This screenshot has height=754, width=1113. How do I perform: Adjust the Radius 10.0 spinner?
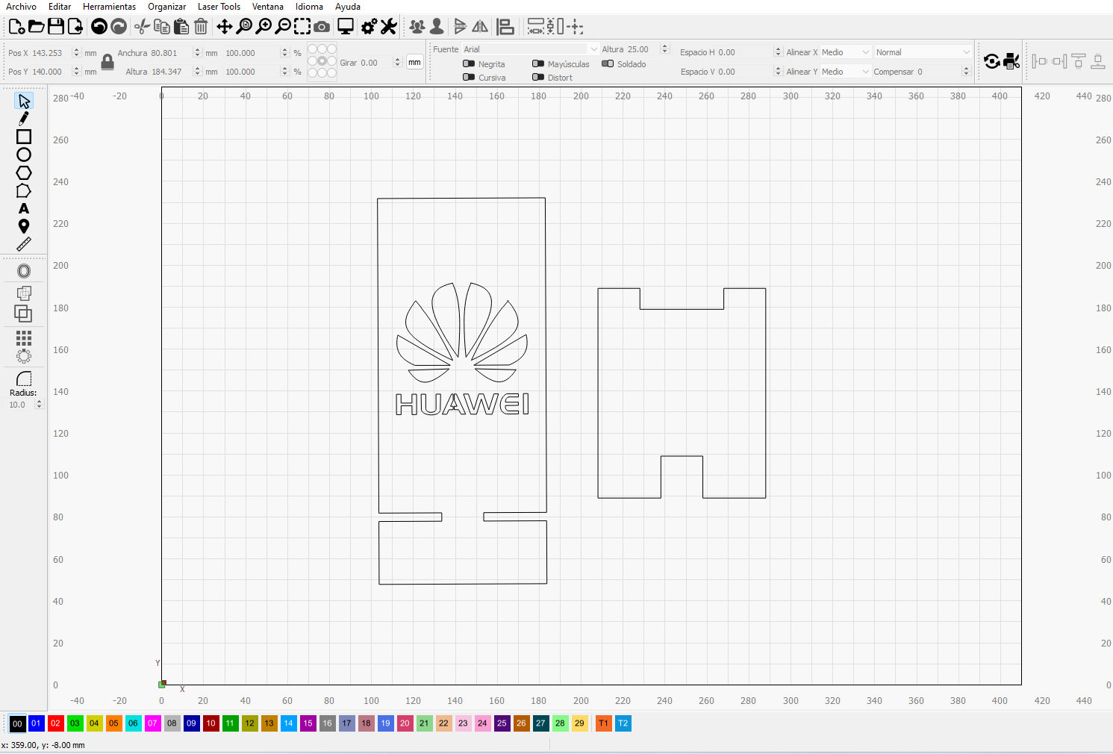pyautogui.click(x=39, y=405)
